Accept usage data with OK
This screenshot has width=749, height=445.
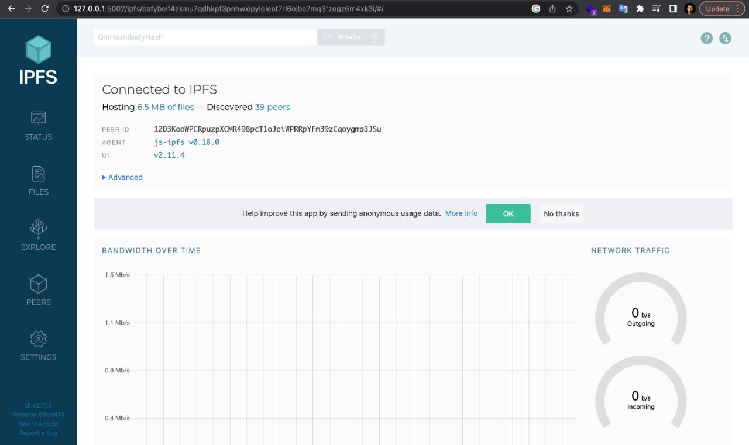[508, 213]
